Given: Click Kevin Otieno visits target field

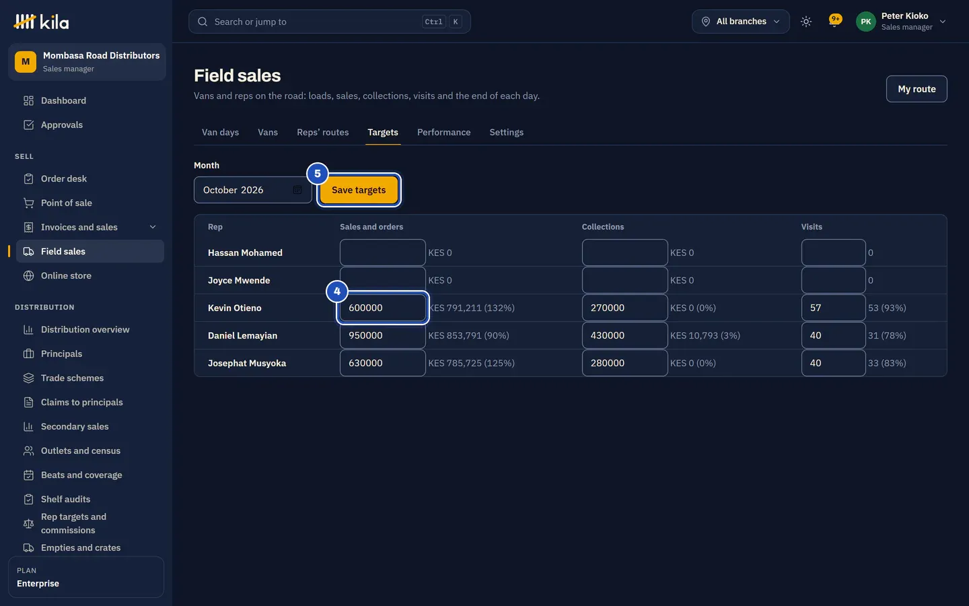Looking at the screenshot, I should [x=833, y=308].
